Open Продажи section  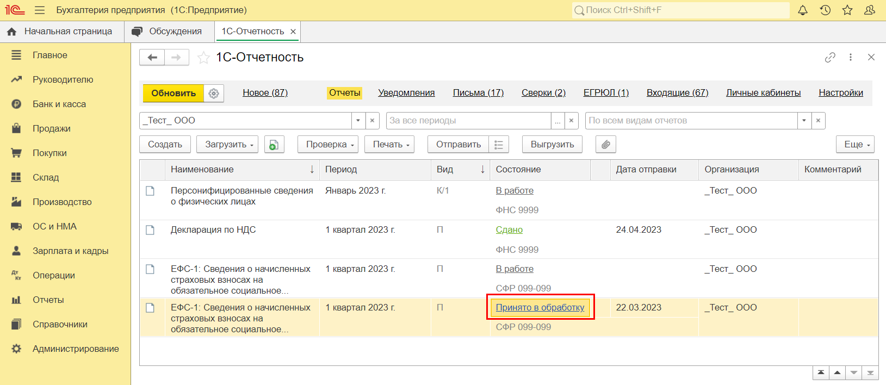tap(52, 128)
